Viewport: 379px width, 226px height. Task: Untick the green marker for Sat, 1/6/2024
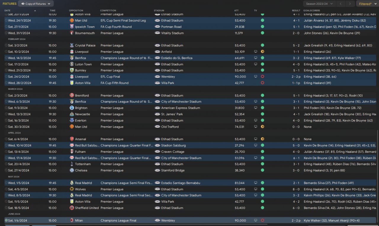click(x=6, y=220)
